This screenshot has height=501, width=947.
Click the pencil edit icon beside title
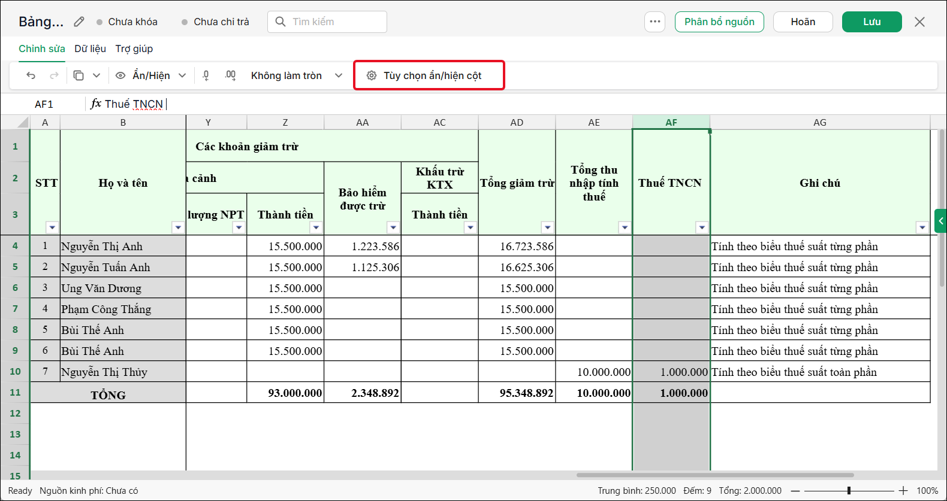(79, 22)
